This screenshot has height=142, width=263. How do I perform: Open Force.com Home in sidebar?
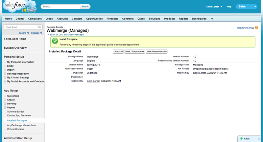[x=15, y=39]
